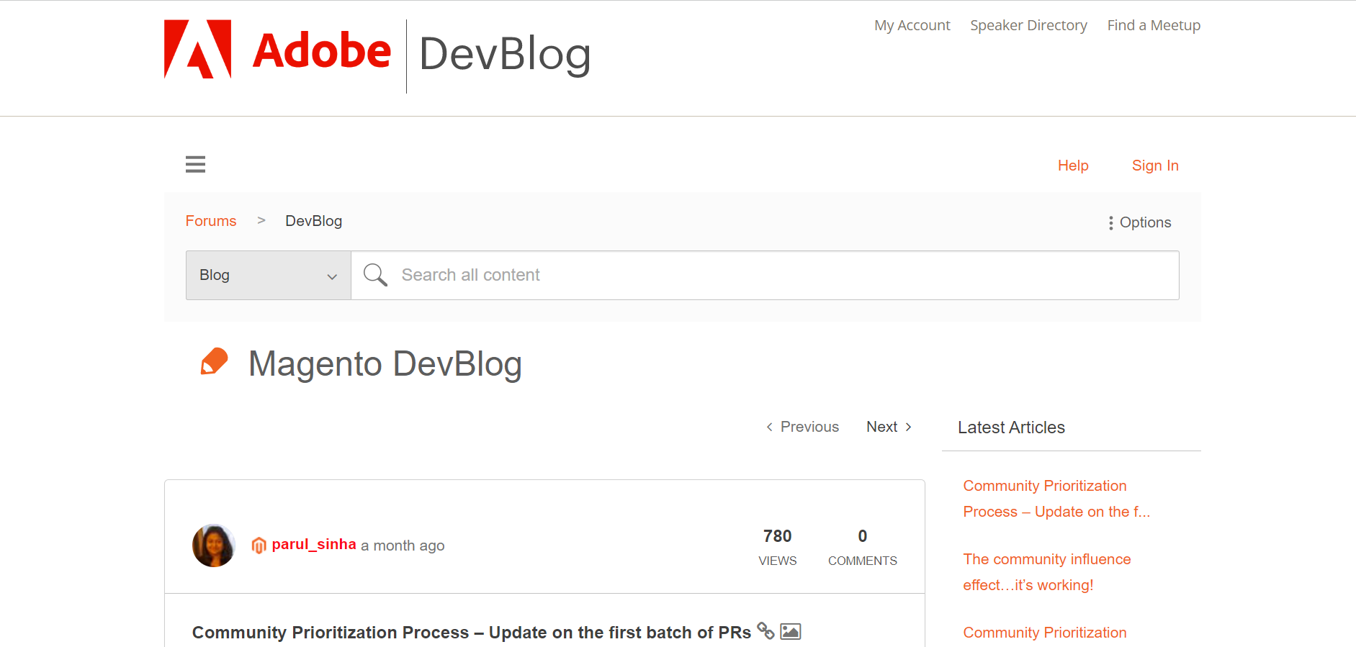Screen dimensions: 1356x647
Task: Click the Magento logo beside parul_sinha
Action: (x=259, y=545)
